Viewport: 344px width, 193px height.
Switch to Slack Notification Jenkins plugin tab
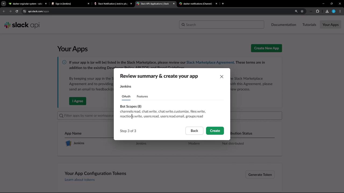click(113, 4)
